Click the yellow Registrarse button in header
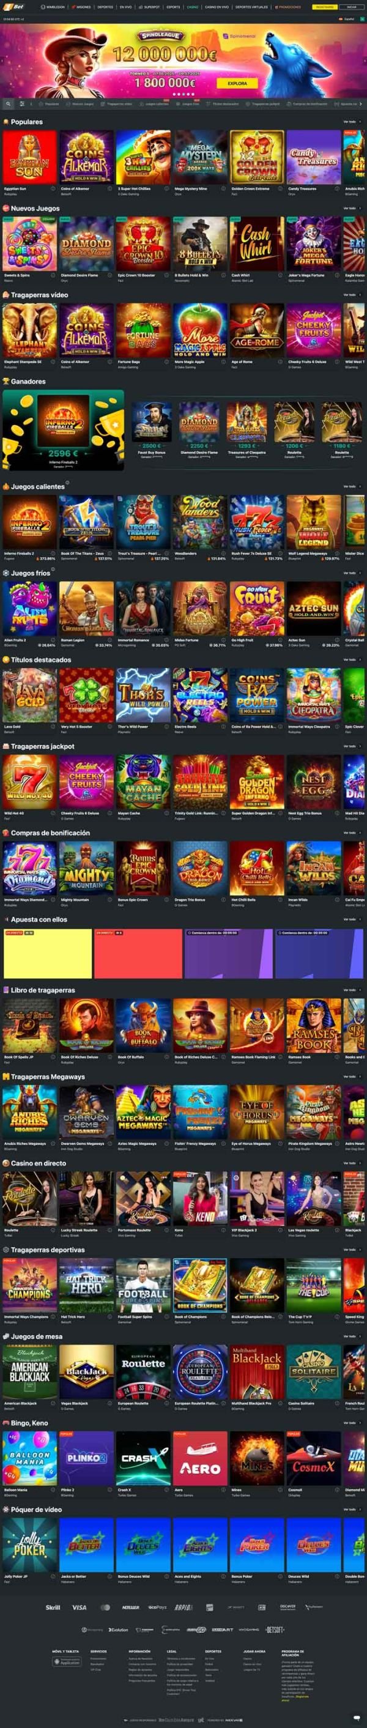Image resolution: width=367 pixels, height=1728 pixels. coord(325,7)
